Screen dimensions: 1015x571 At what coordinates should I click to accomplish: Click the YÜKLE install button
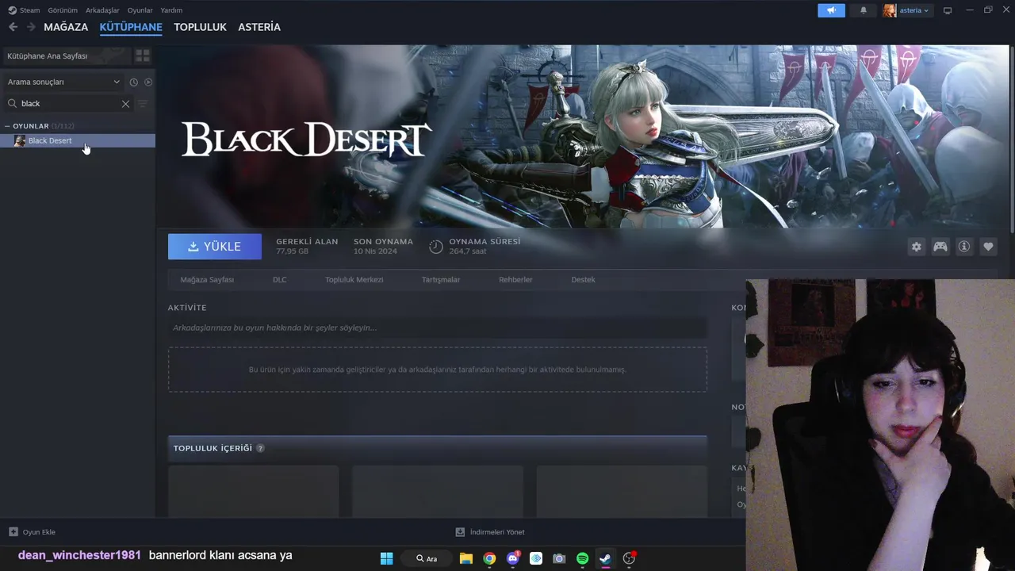(x=215, y=247)
